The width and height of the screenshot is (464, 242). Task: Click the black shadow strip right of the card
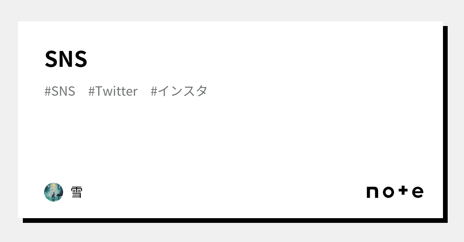tap(445, 123)
